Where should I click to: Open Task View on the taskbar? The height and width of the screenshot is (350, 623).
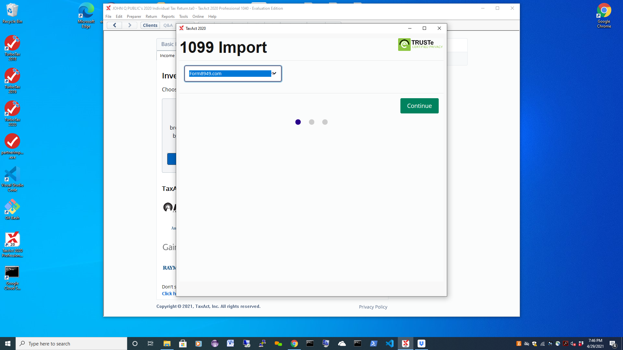(x=151, y=344)
